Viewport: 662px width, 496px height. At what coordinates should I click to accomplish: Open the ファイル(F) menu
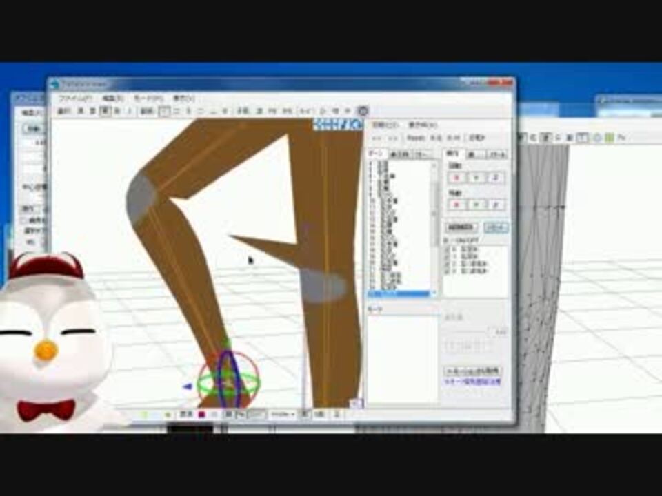click(74, 98)
